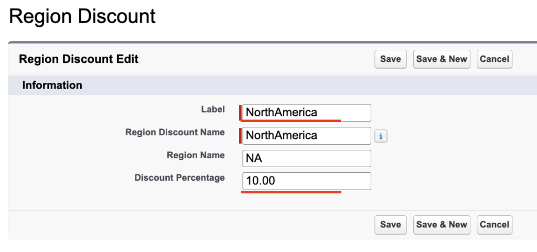537x252 pixels.
Task: Click the "Discount Percentage" caption text
Action: pyautogui.click(x=179, y=178)
